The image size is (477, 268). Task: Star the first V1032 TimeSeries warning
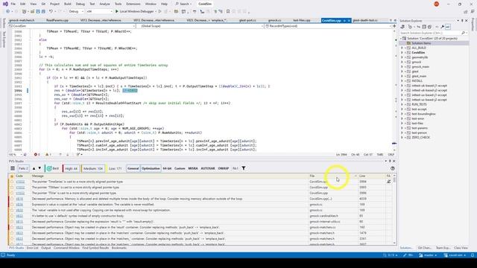(x=12, y=182)
